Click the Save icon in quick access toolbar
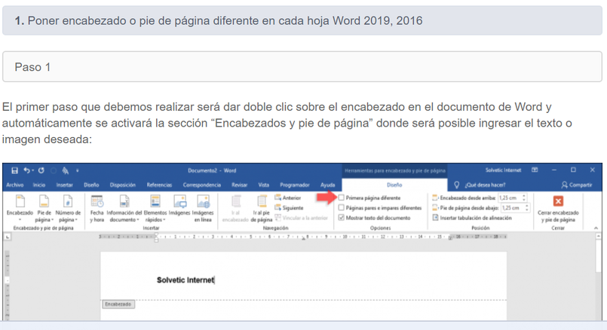Screen dimensions: 607x330 [x=13, y=170]
